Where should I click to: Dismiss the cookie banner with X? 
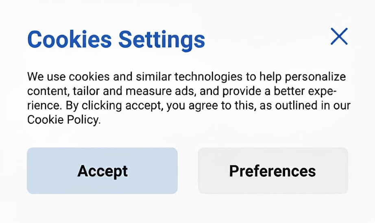point(339,37)
